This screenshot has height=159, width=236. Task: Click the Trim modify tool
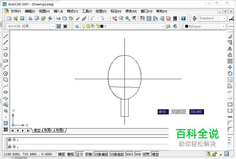pyautogui.click(x=230, y=92)
